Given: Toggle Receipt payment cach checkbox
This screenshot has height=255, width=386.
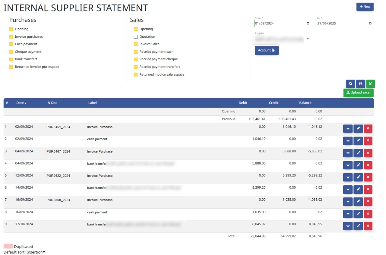Looking at the screenshot, I should 136,52.
